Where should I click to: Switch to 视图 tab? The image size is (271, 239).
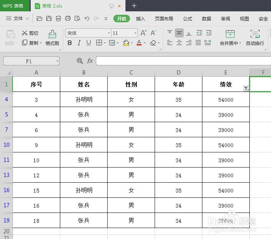[244, 19]
